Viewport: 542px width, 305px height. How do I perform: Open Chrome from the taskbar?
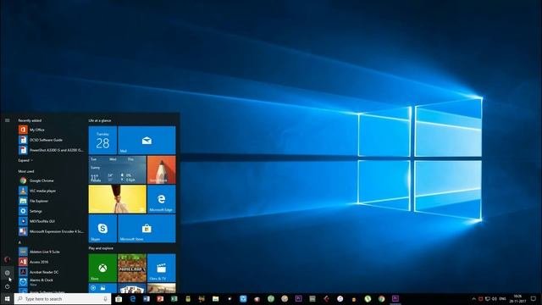point(381,299)
